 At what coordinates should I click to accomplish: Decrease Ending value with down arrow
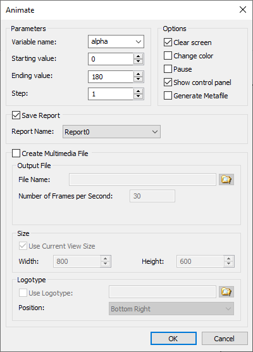pos(138,79)
